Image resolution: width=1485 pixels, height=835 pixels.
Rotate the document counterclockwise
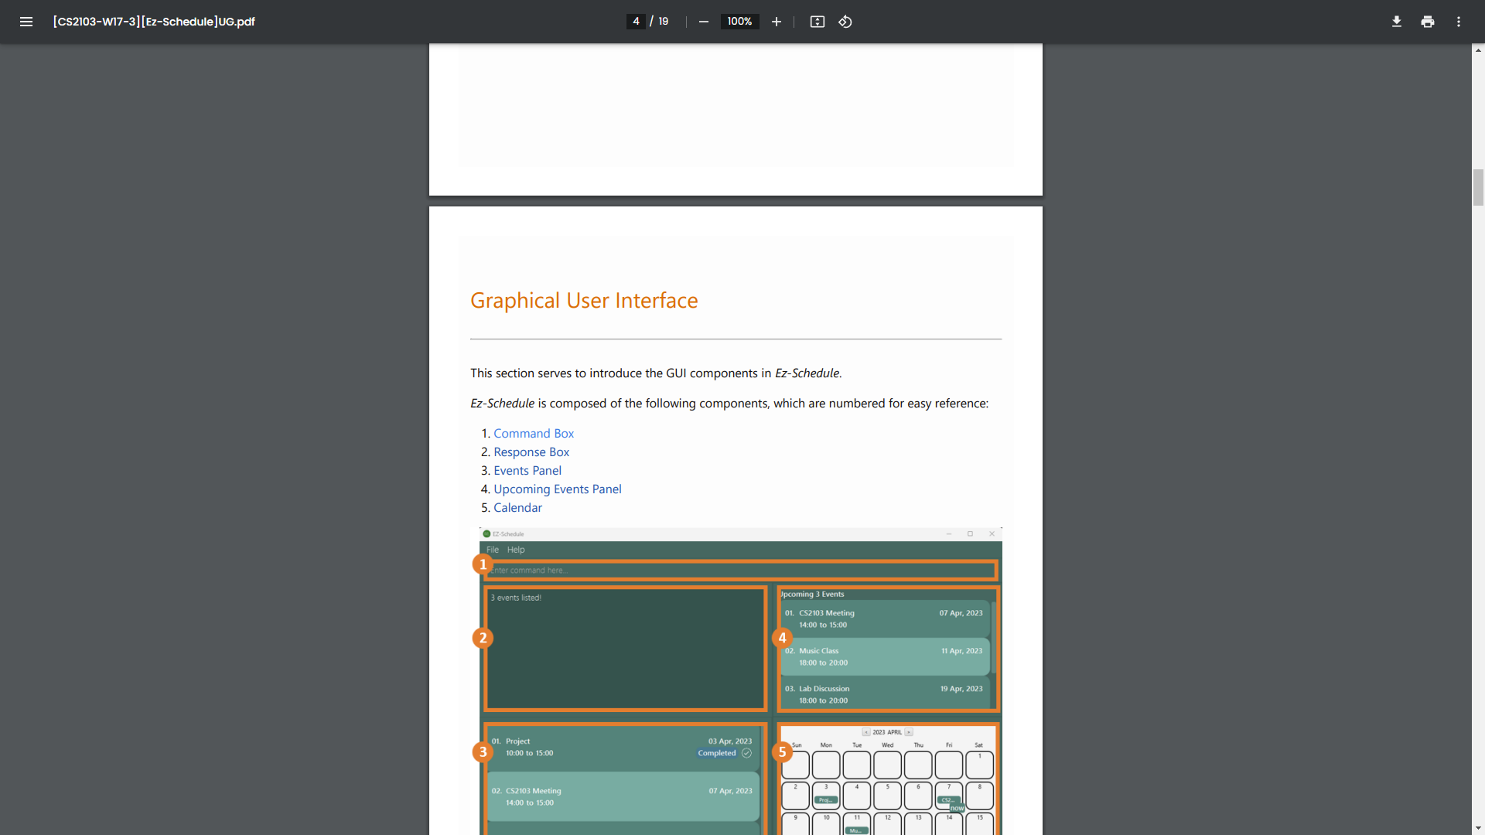[x=845, y=22]
